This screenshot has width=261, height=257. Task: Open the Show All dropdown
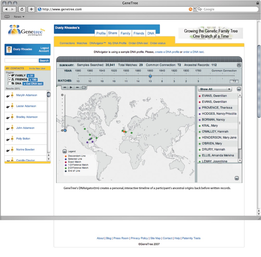coord(215,89)
